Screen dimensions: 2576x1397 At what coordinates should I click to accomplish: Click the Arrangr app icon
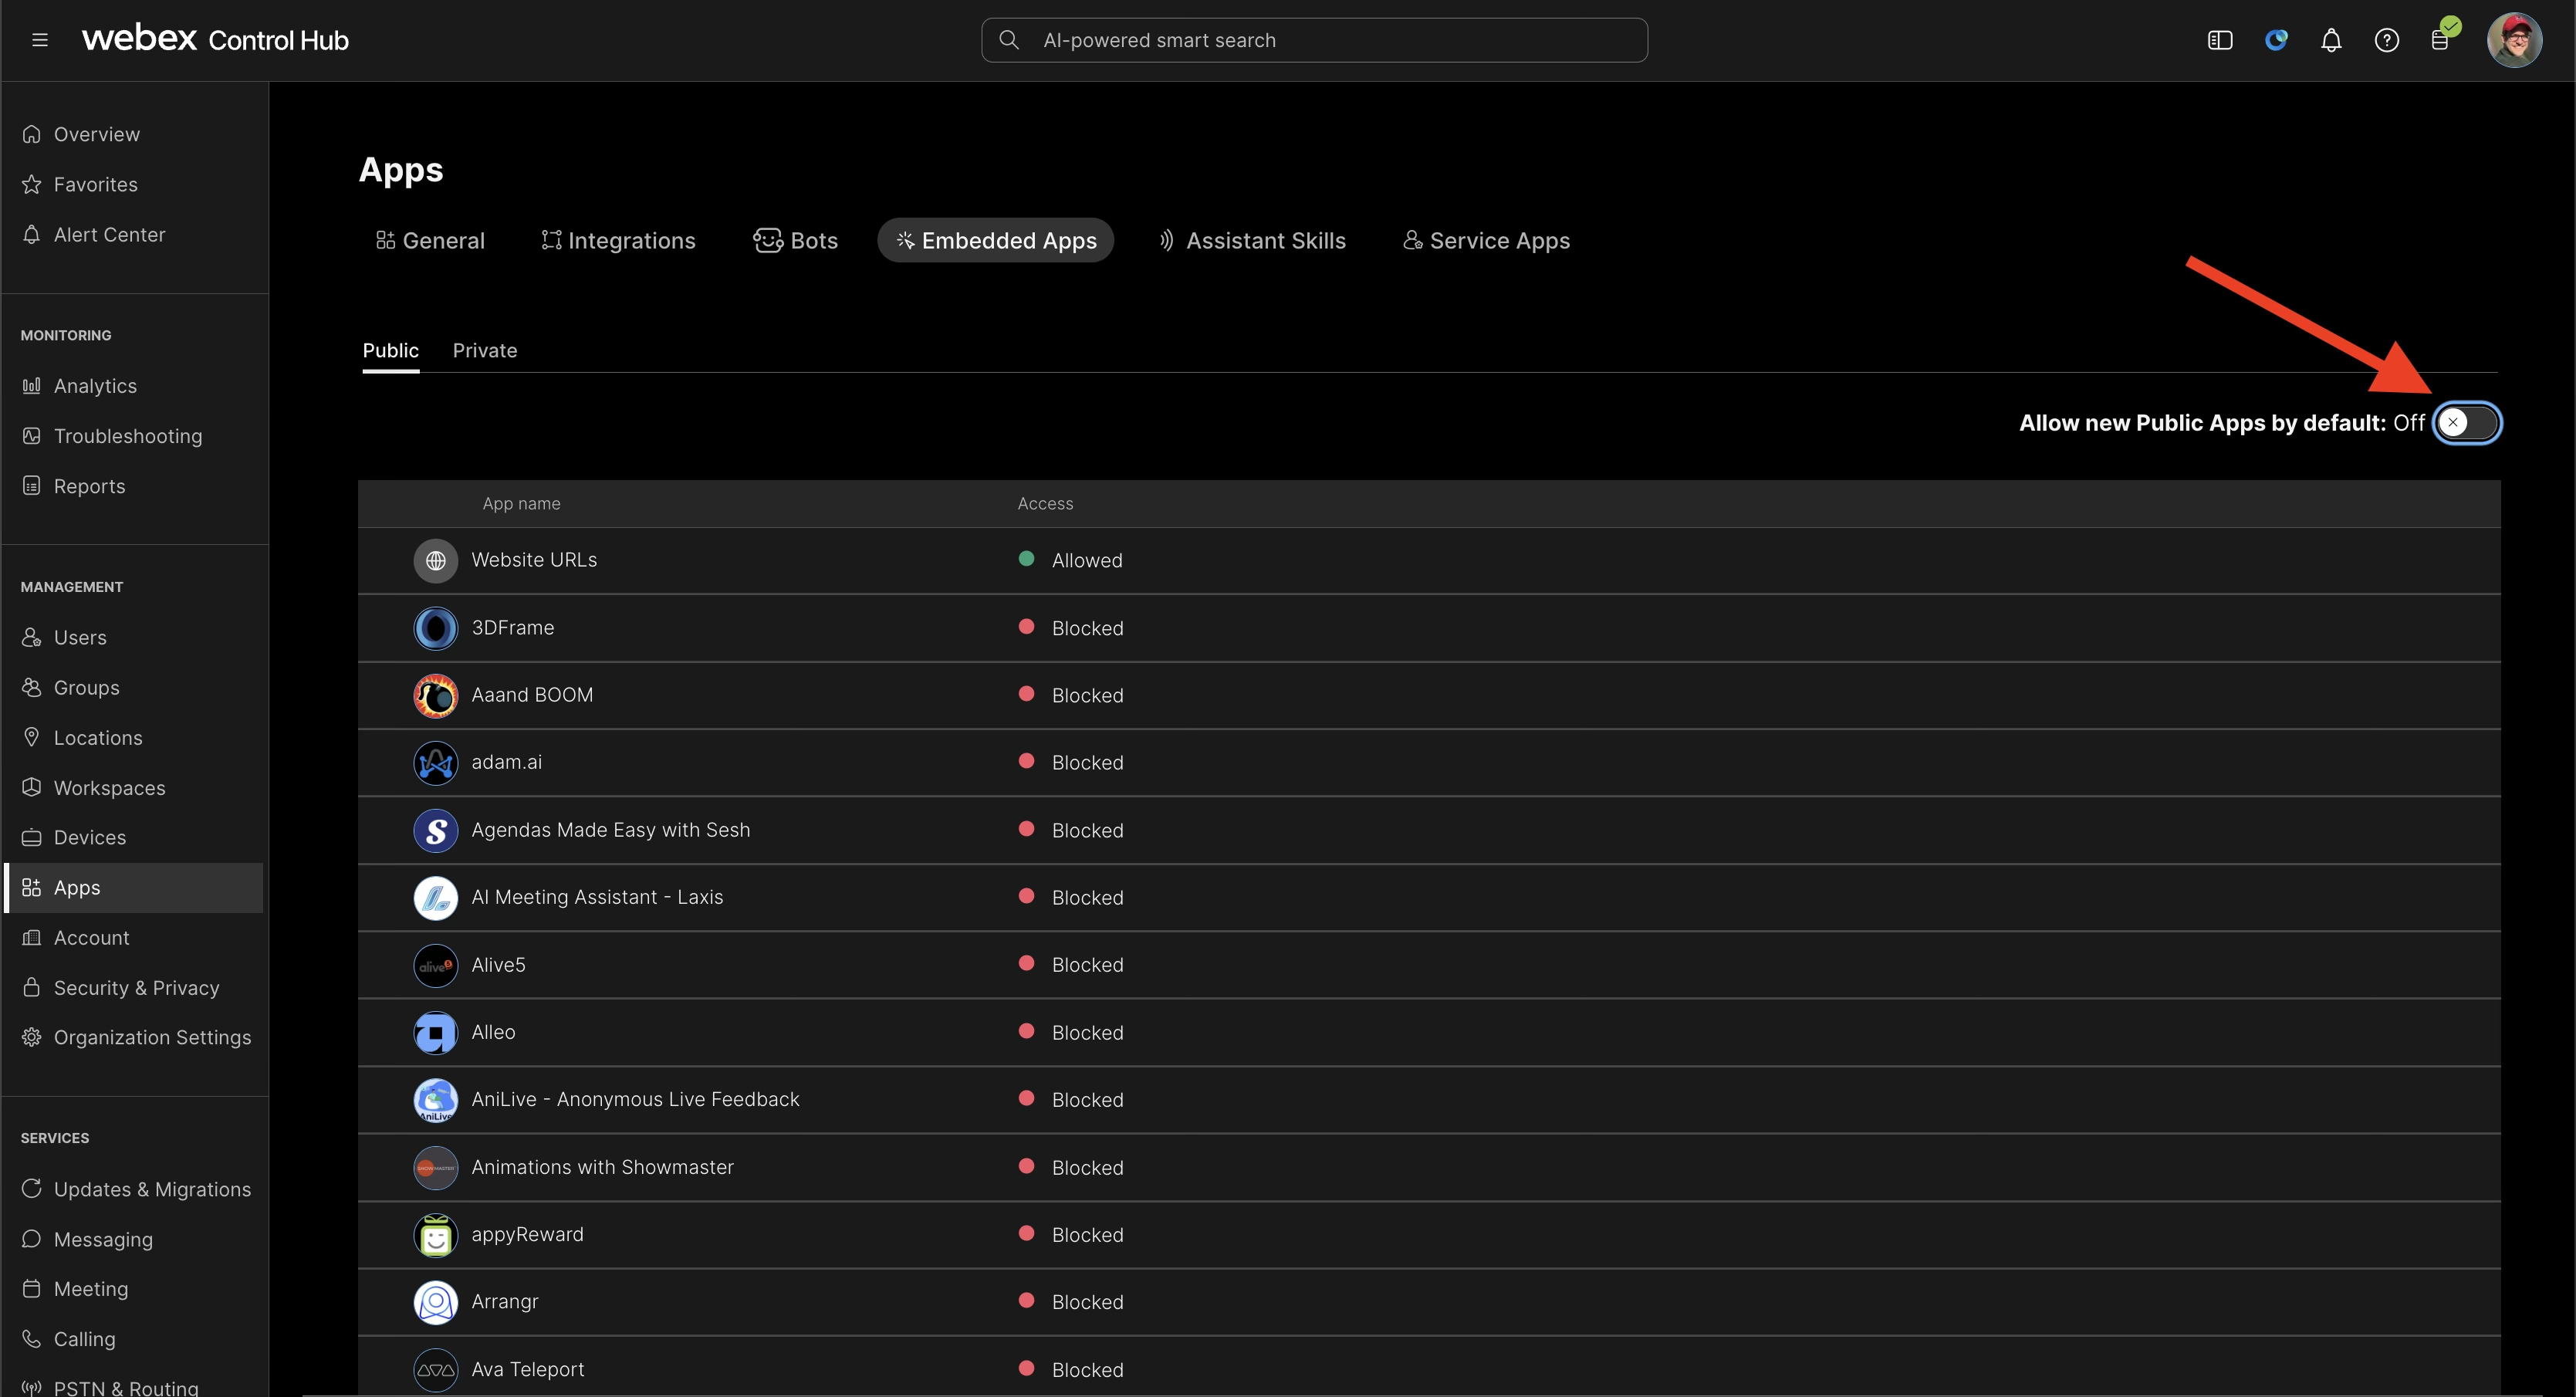(x=436, y=1303)
